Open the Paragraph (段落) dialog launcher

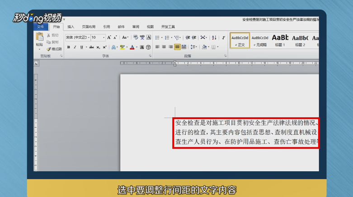[x=225, y=56]
